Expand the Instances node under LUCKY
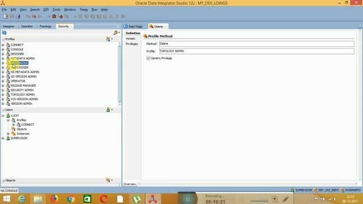Screen dimensions: 363x204 click(x=8, y=134)
